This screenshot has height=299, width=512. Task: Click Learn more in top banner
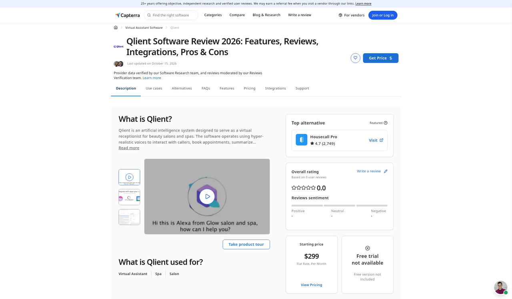point(363,4)
